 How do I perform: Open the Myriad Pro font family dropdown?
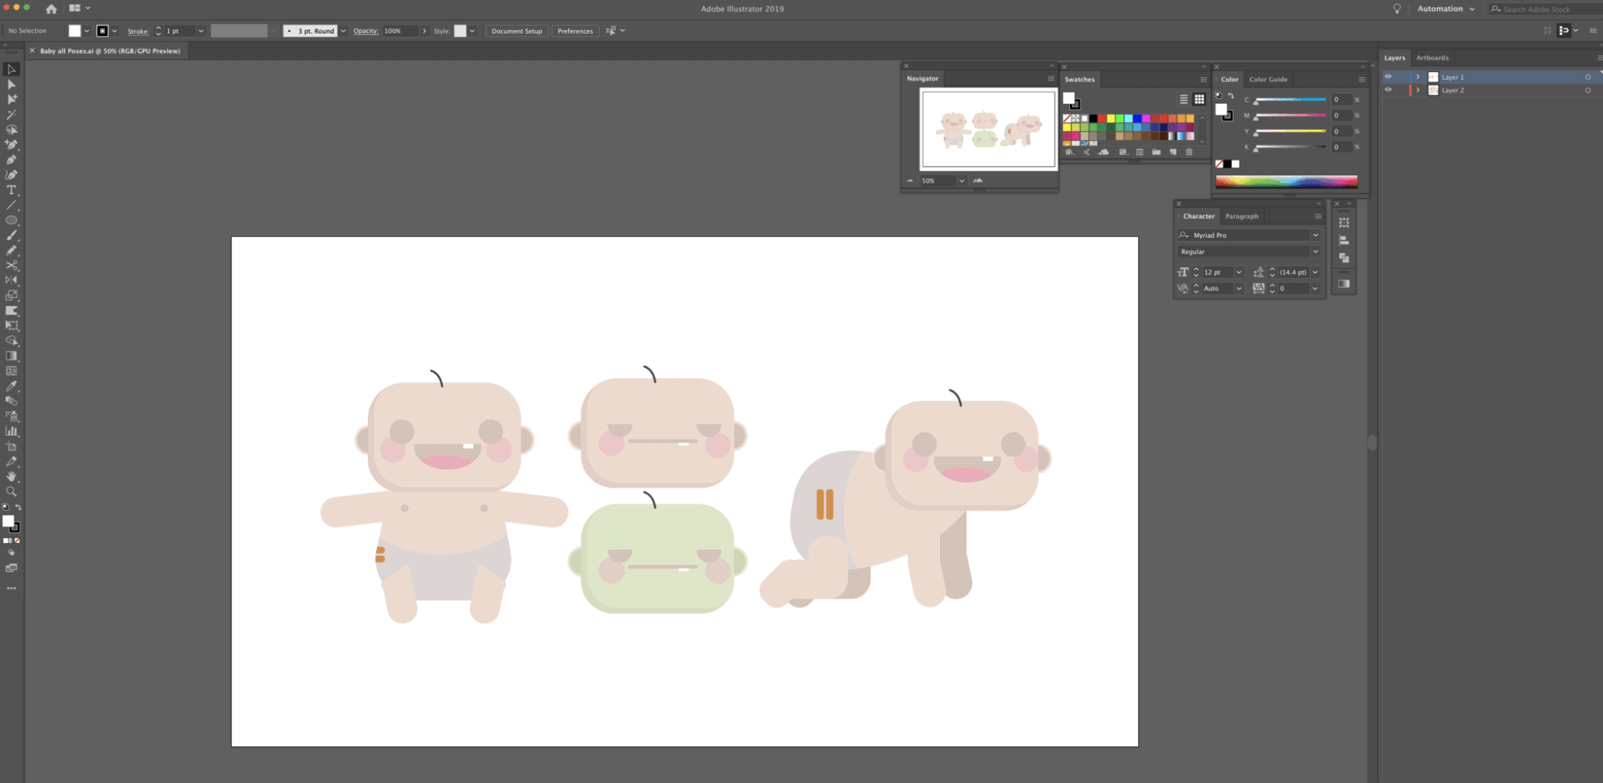coord(1315,235)
